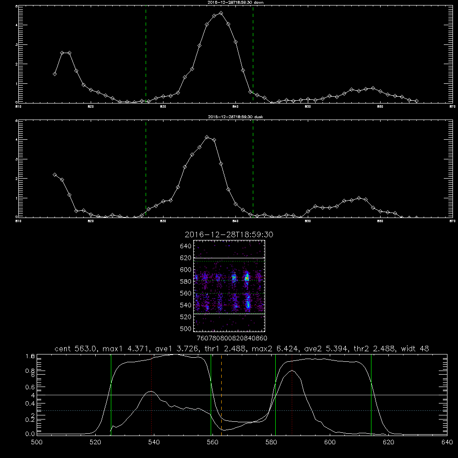458x458 pixels.
Task: Click the '640' y-axis label beside heat map
Action: click(x=185, y=246)
